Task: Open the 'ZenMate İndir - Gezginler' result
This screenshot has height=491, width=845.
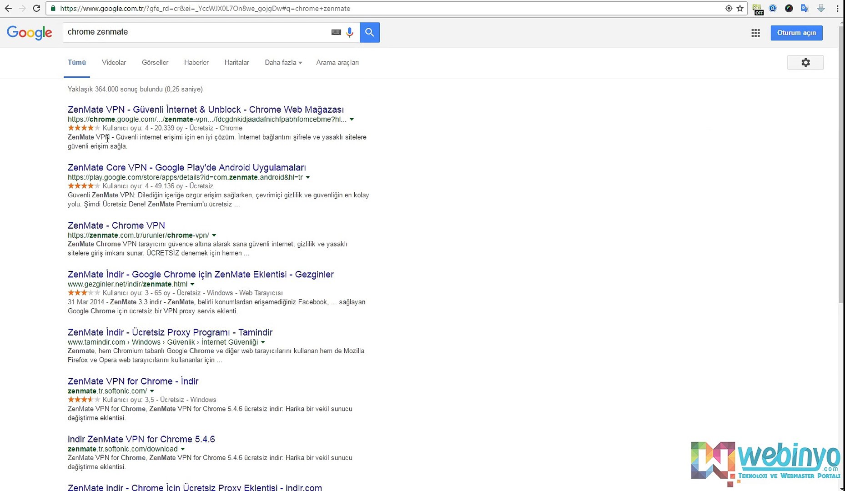Action: (201, 275)
